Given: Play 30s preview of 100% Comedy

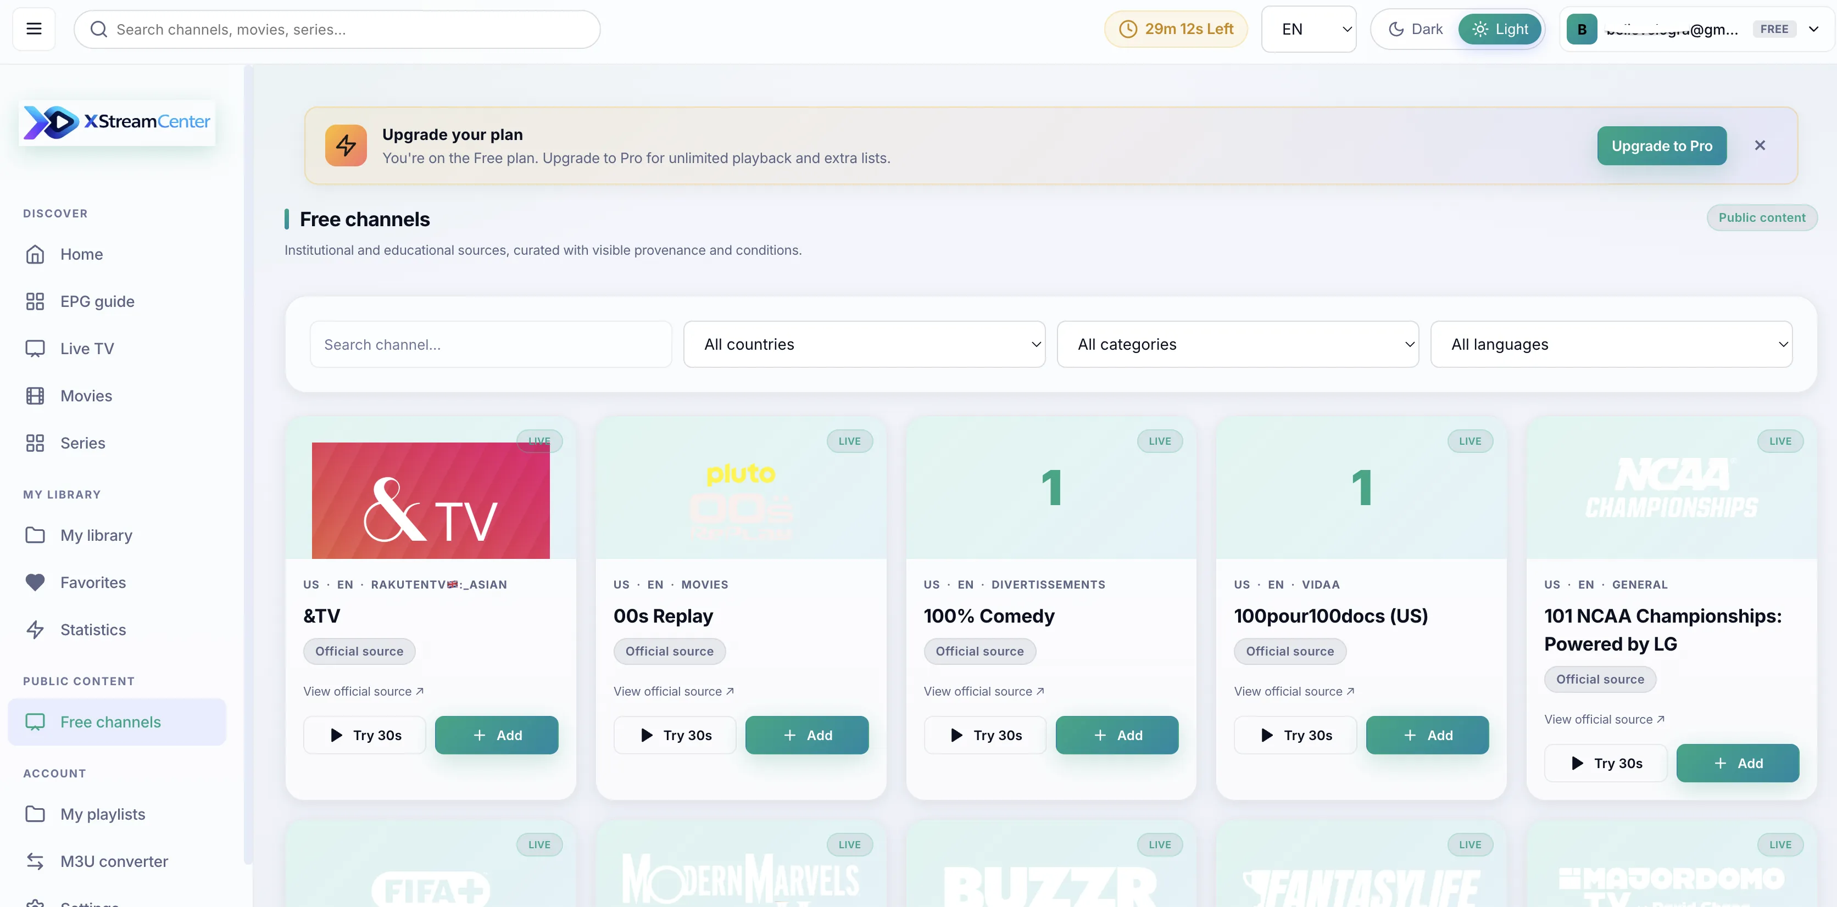Looking at the screenshot, I should [985, 735].
